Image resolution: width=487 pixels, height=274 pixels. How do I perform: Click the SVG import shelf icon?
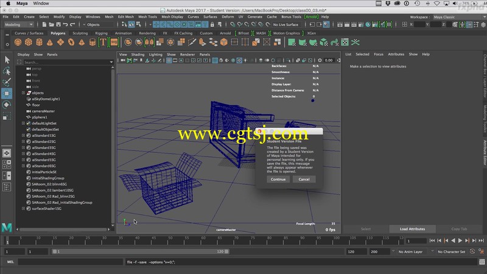114,42
